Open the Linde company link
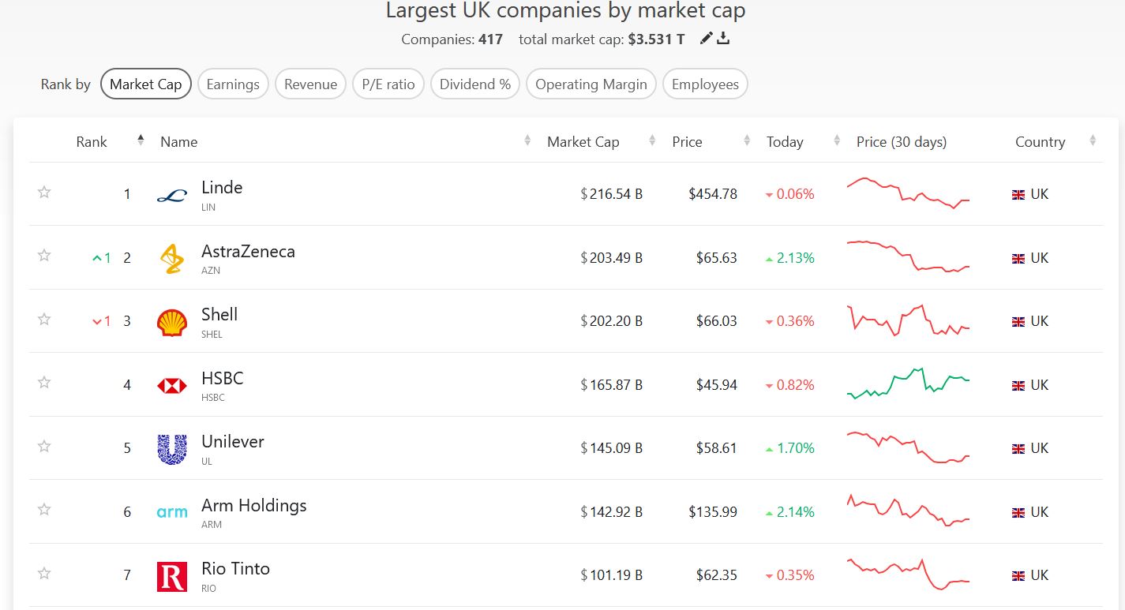This screenshot has height=610, width=1125. click(222, 188)
